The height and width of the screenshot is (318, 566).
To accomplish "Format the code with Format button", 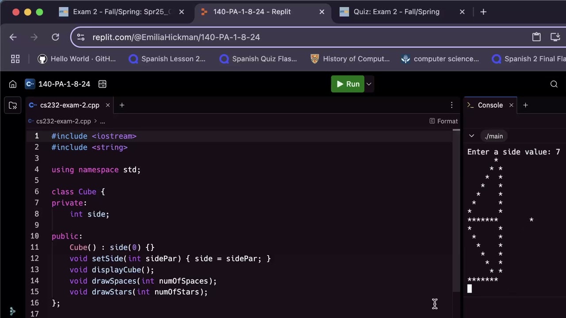I will [x=444, y=121].
